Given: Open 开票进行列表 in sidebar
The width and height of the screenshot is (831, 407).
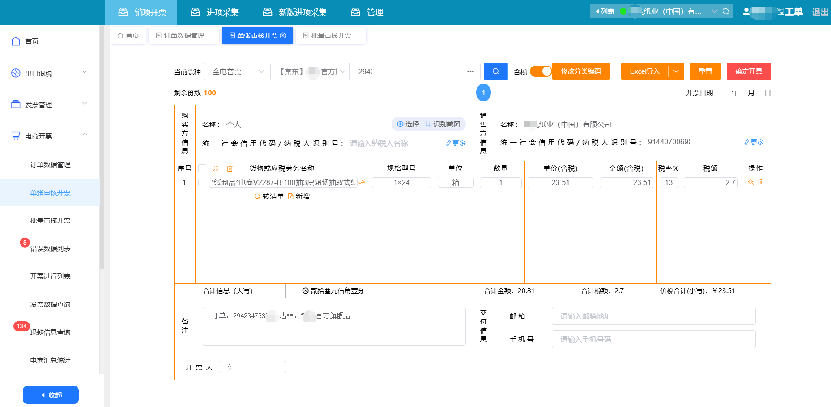Looking at the screenshot, I should click(50, 277).
